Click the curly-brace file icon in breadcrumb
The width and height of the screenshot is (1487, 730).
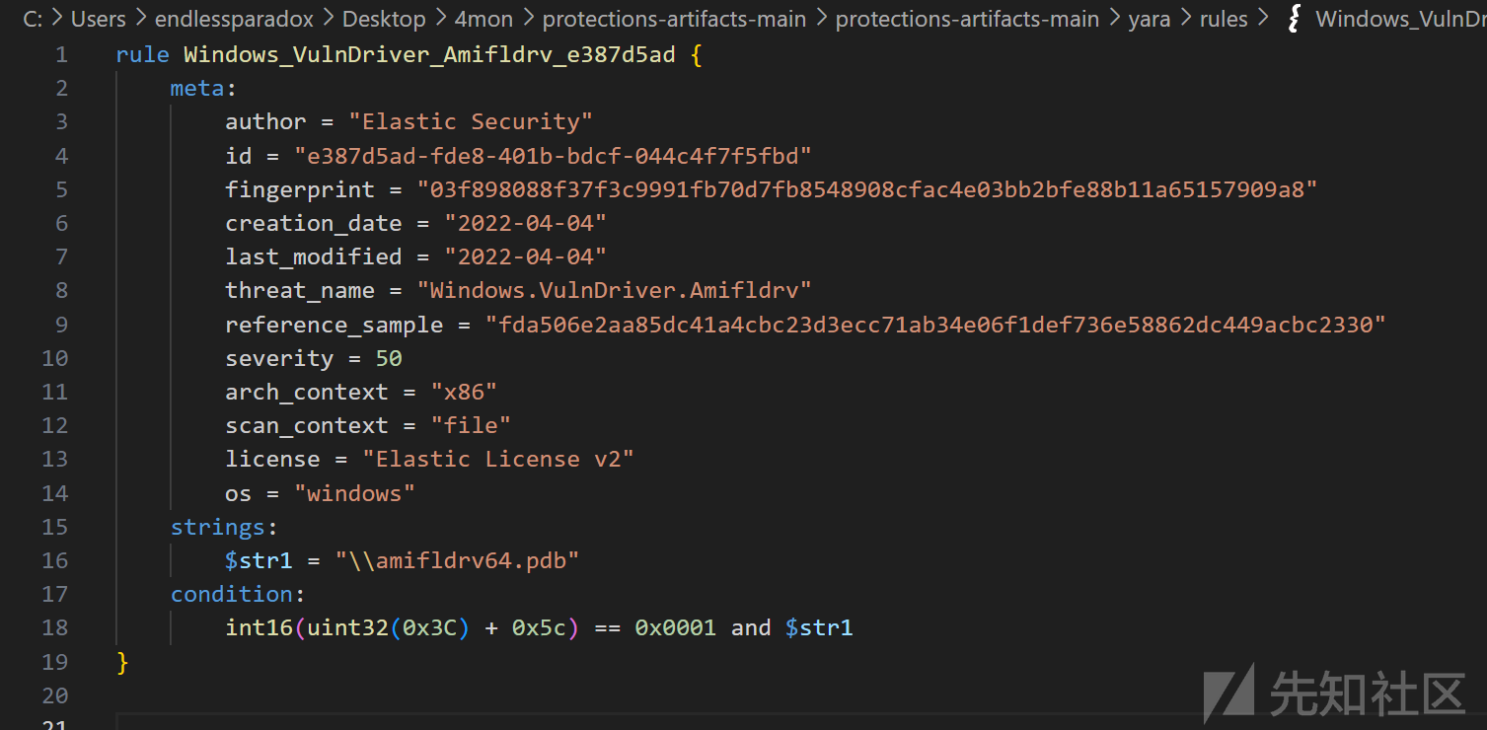1294,19
